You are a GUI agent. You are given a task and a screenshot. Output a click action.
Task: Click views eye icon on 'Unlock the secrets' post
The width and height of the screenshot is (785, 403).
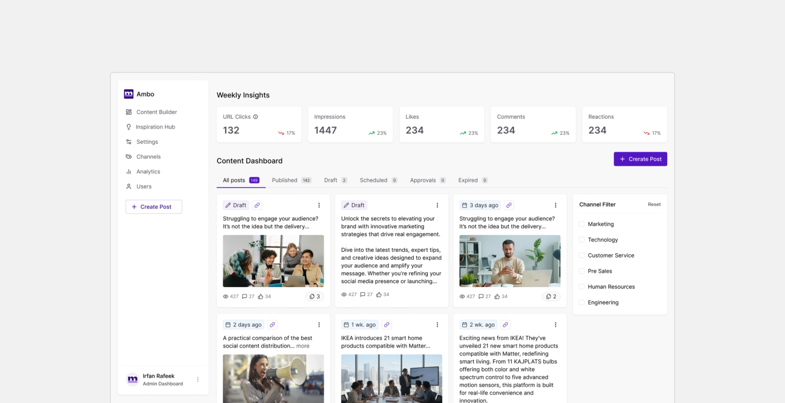(x=344, y=294)
